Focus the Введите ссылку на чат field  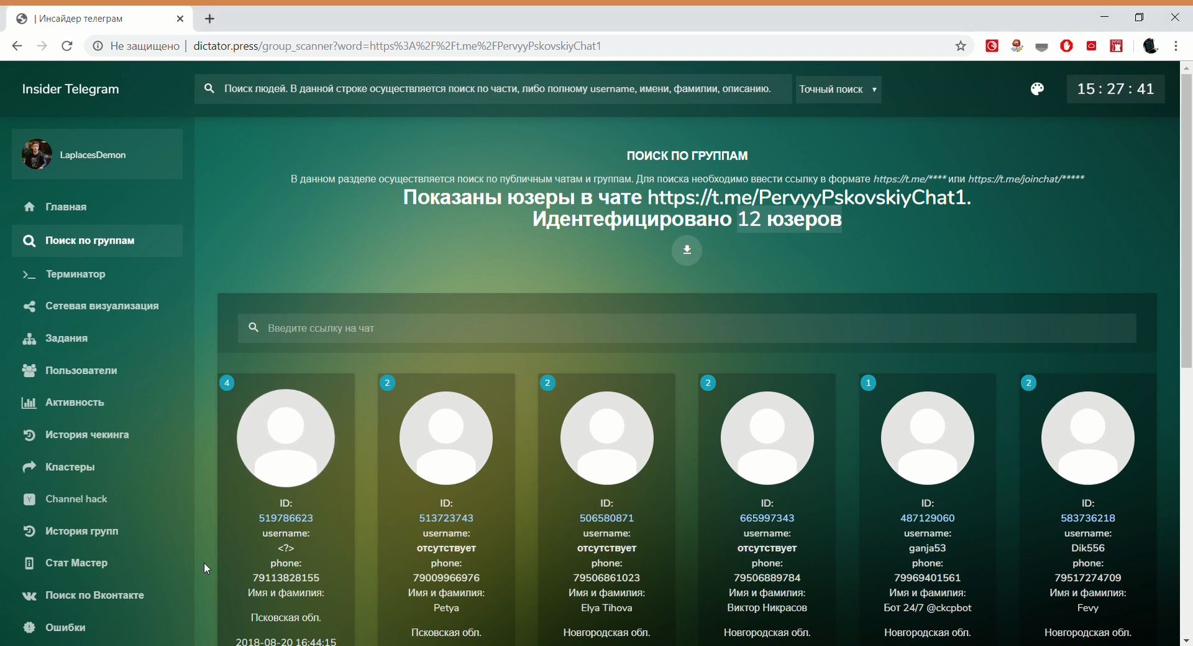(687, 328)
